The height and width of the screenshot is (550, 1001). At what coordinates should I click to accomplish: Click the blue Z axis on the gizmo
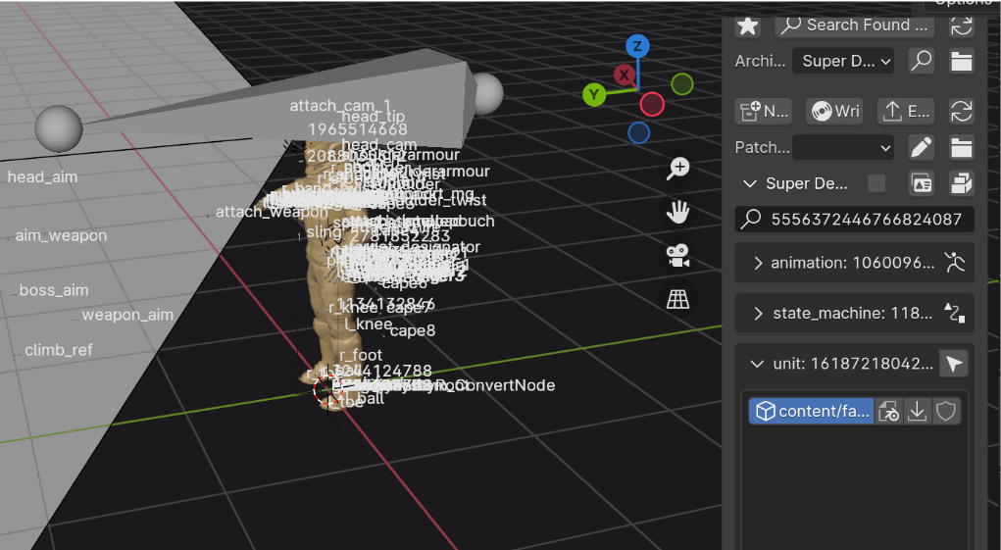pos(637,47)
